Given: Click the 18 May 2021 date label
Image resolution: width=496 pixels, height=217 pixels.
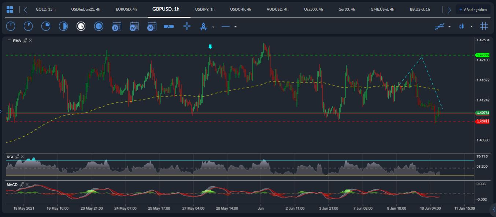Looking at the screenshot, I should pos(24,208).
